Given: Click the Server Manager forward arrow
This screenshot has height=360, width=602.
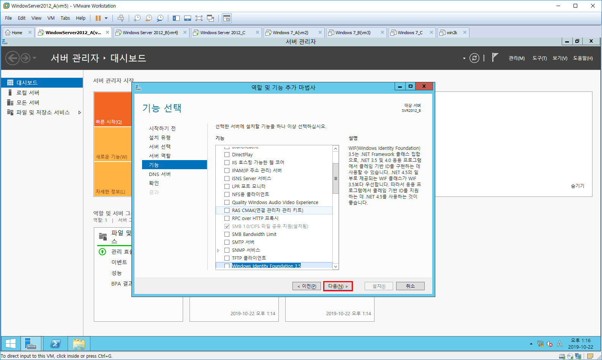Looking at the screenshot, I should [25, 58].
